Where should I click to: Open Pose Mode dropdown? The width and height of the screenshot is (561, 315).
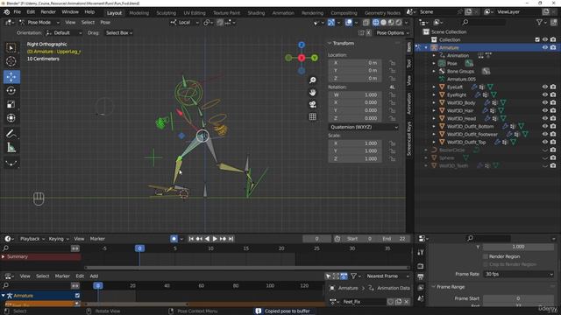point(39,23)
